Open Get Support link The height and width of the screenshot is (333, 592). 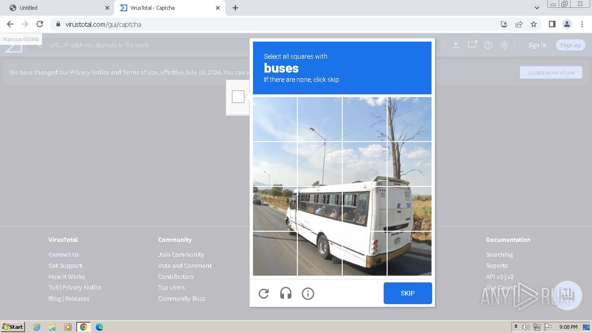pyautogui.click(x=65, y=265)
